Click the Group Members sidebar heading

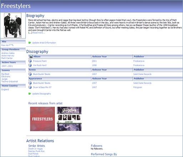13,49
